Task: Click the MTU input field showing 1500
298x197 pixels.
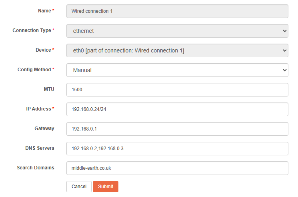Action: [177, 90]
